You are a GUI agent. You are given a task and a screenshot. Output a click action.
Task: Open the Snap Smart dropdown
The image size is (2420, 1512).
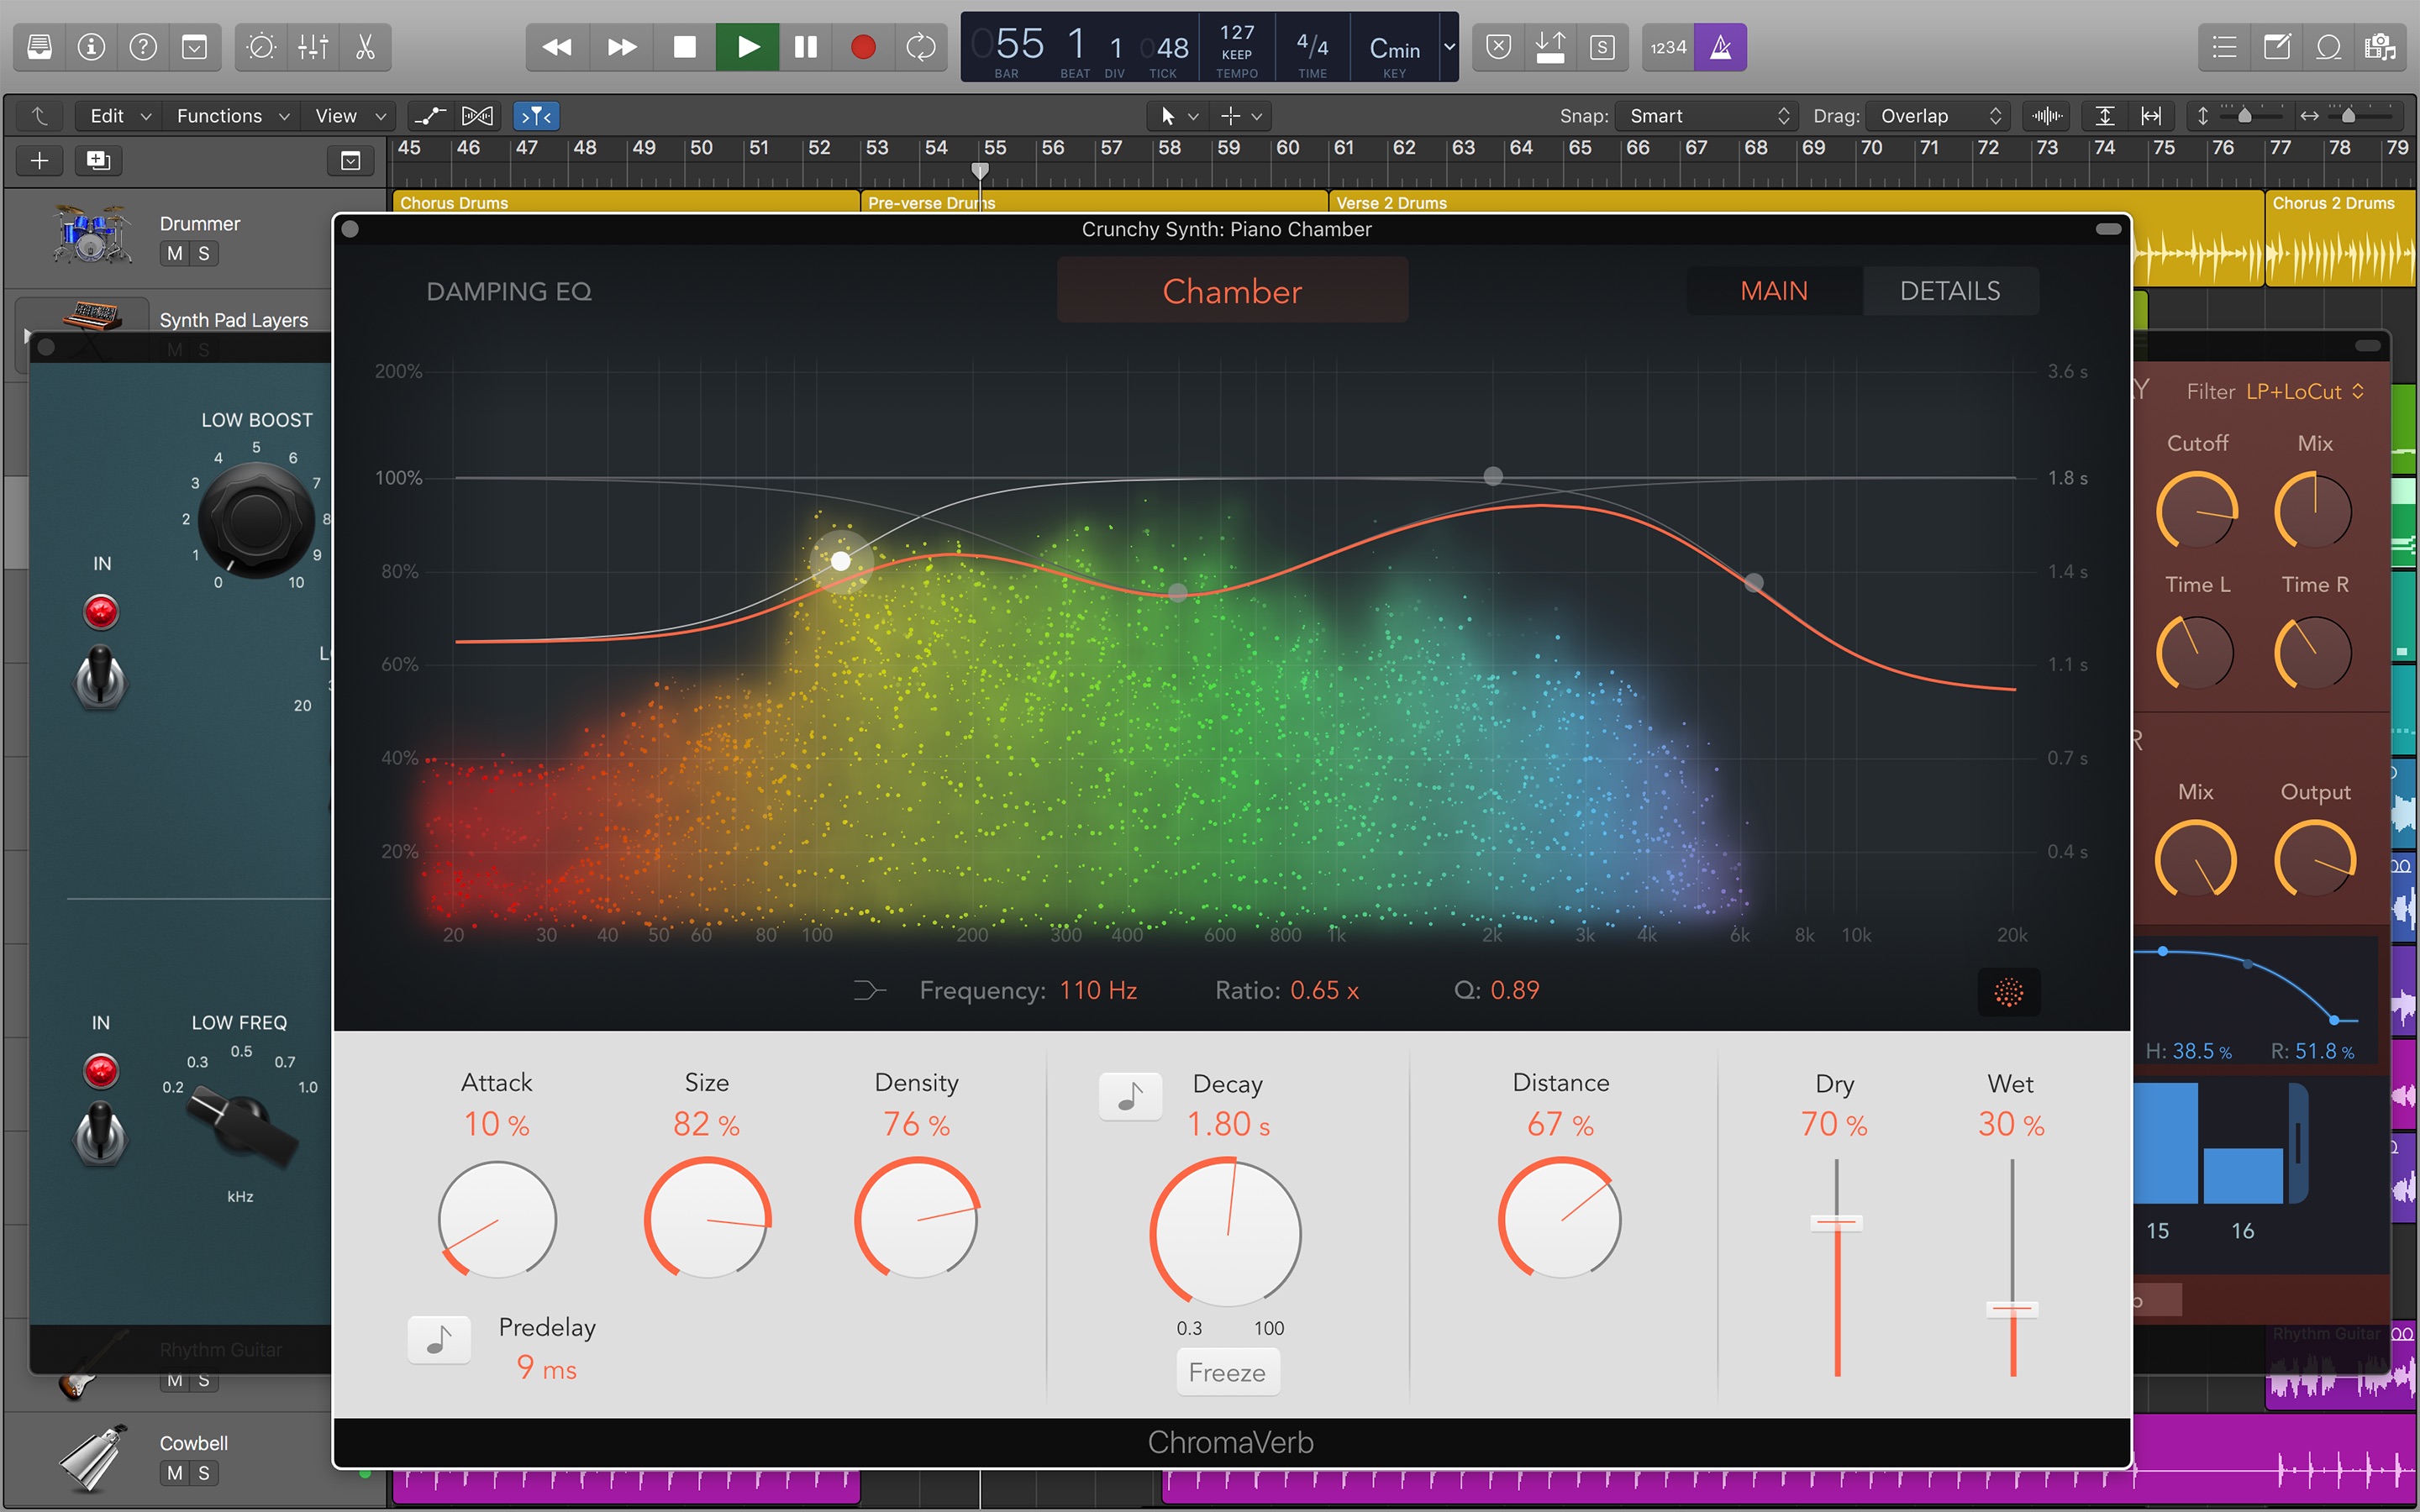(x=1708, y=116)
